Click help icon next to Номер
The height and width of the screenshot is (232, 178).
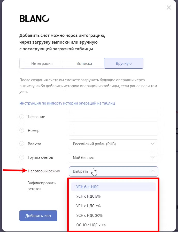click(22, 130)
